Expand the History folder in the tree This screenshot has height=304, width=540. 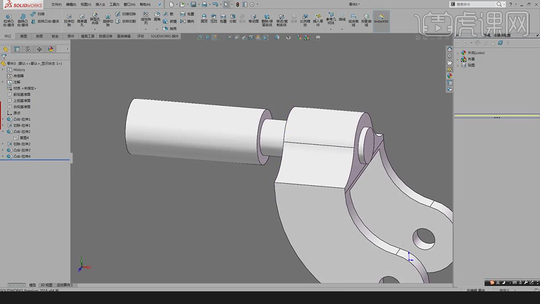point(3,70)
